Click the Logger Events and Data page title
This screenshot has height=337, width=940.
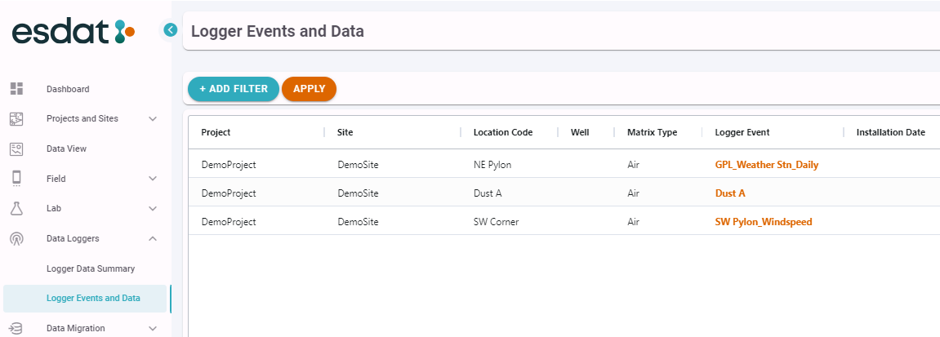[x=278, y=31]
